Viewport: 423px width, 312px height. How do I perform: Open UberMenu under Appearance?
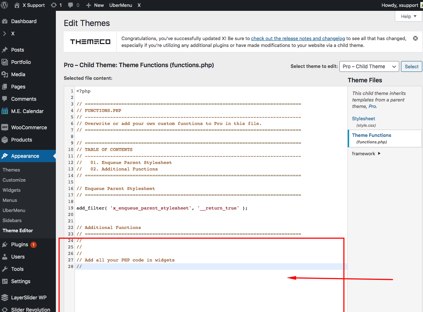tap(14, 210)
